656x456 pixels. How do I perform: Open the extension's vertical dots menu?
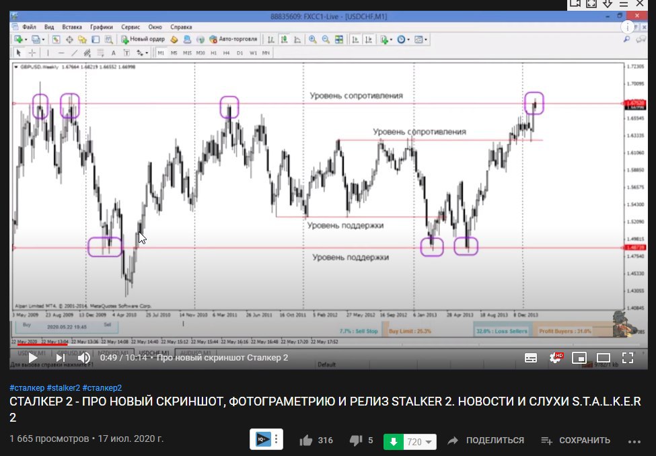(x=276, y=439)
